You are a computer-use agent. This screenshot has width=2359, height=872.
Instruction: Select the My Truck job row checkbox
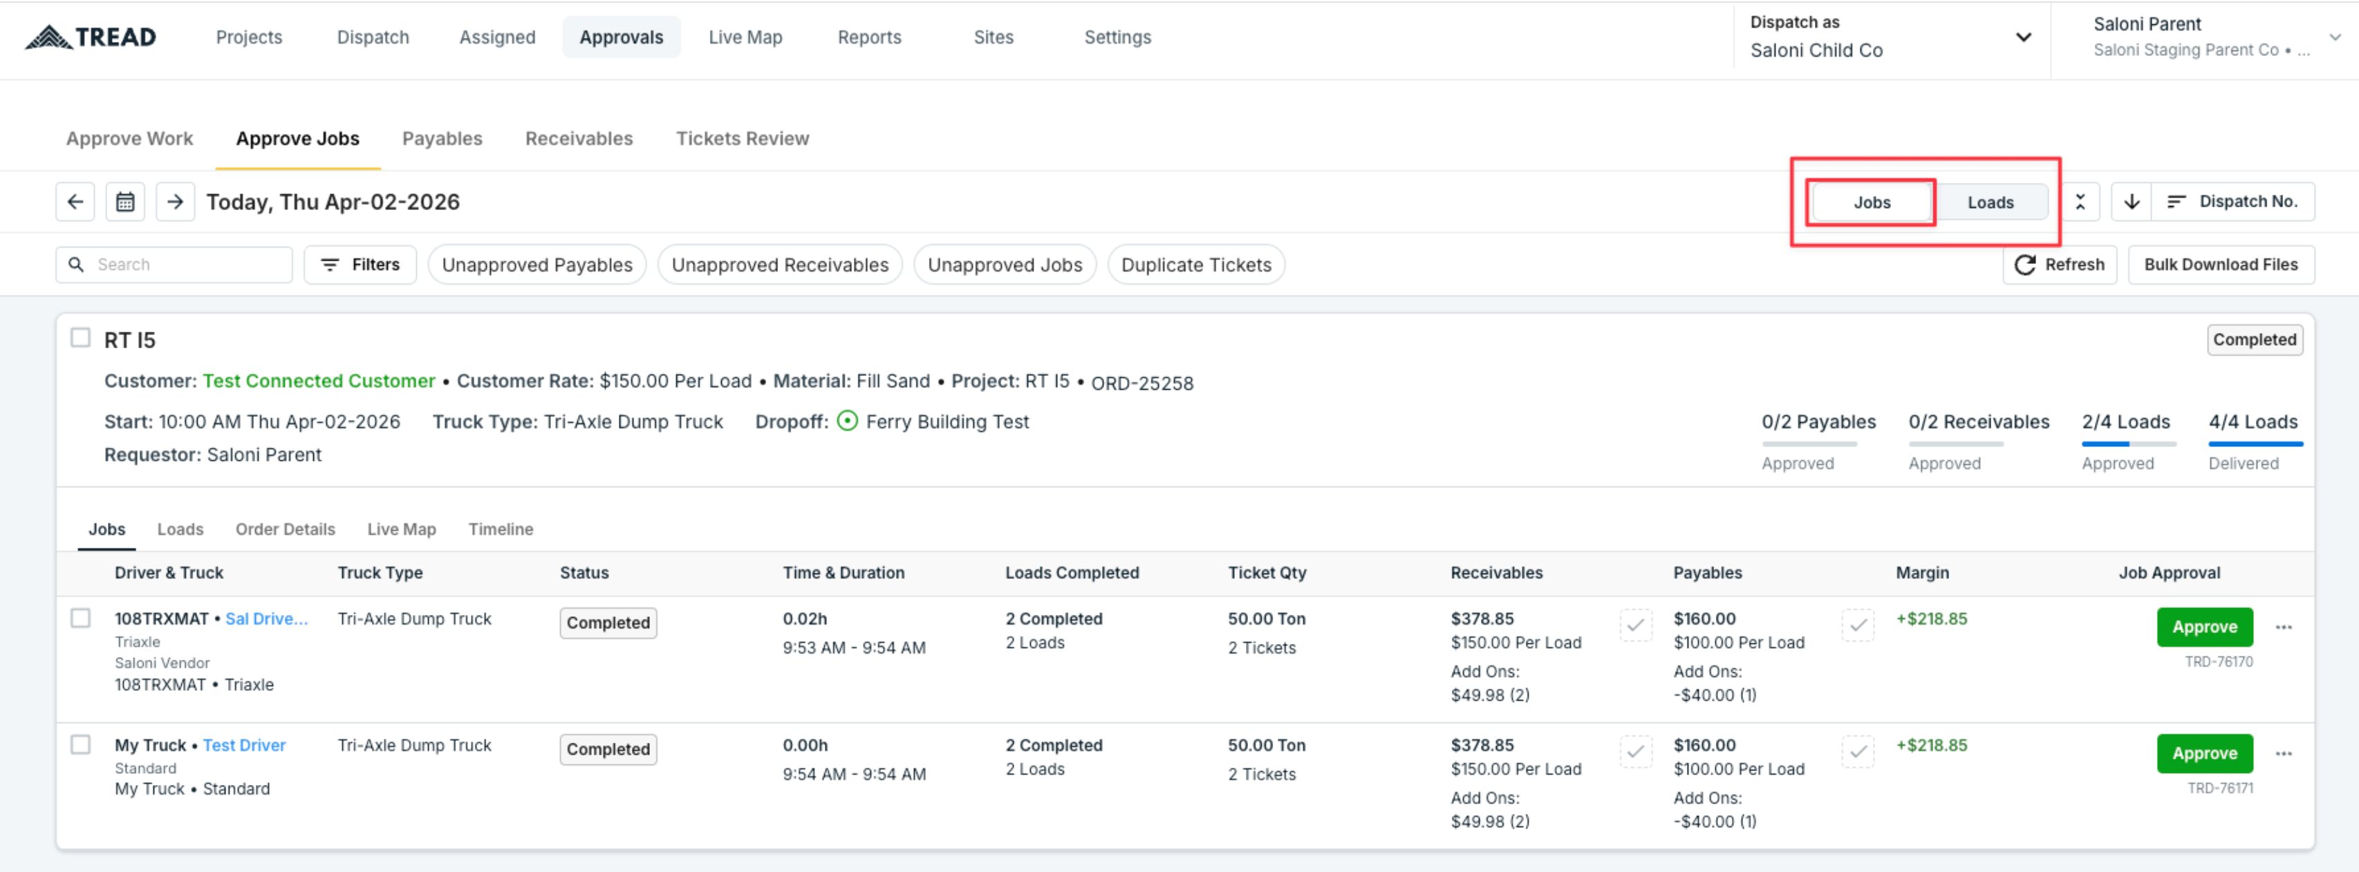click(x=81, y=744)
